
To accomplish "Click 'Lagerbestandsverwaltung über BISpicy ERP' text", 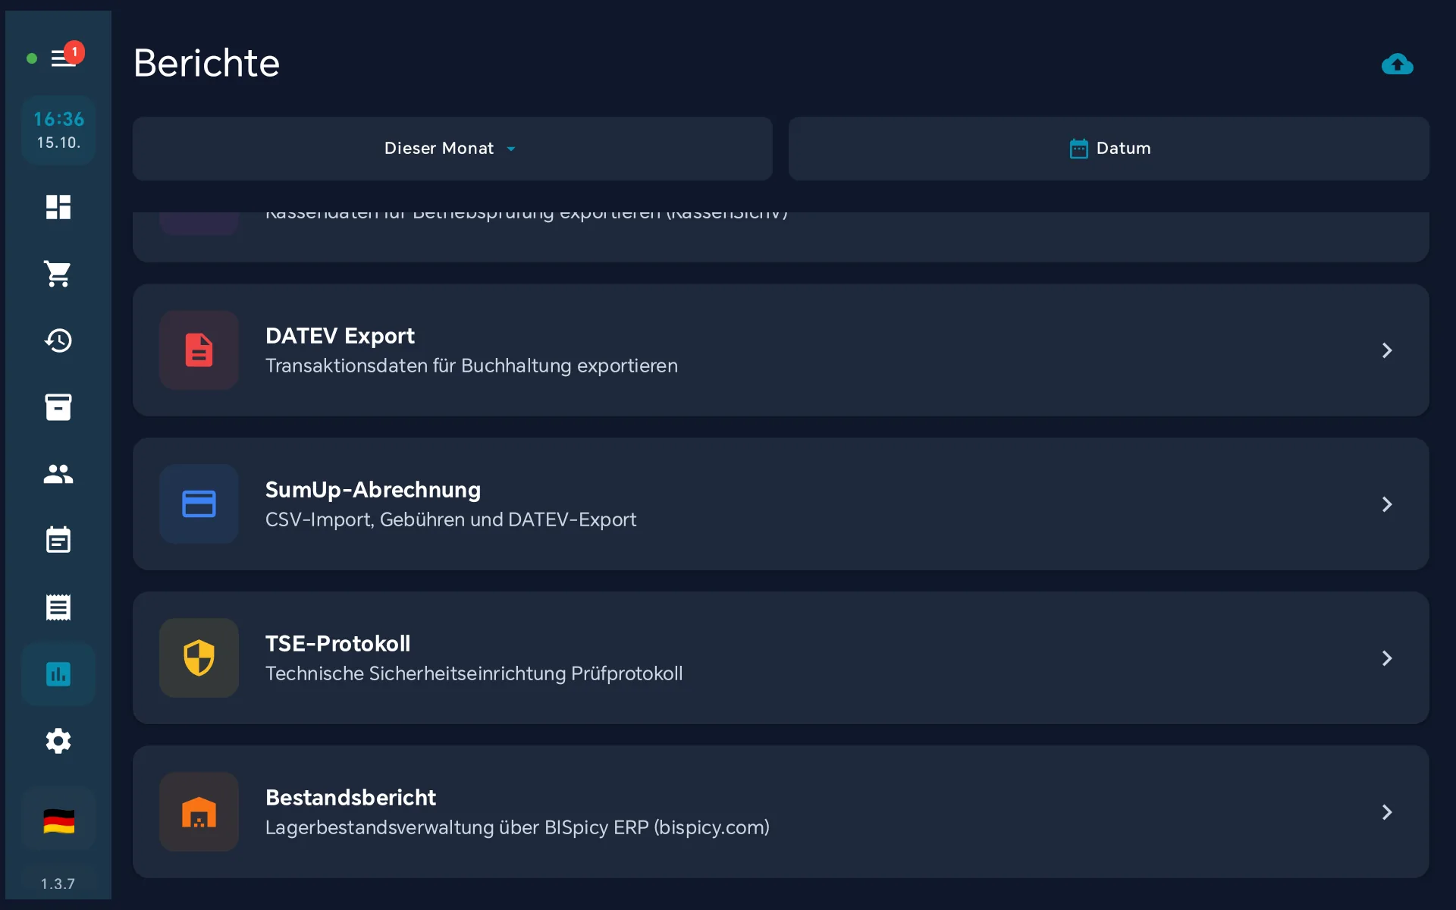I will tap(457, 827).
